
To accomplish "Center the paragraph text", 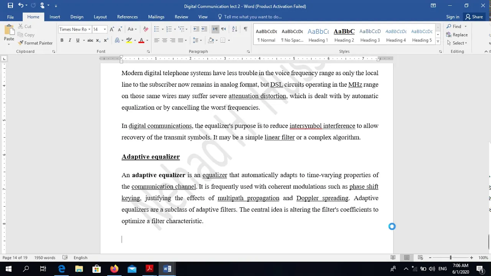I will point(165,40).
